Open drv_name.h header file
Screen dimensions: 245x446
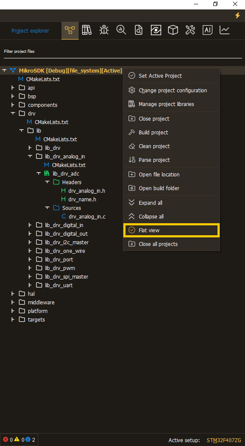coord(82,200)
